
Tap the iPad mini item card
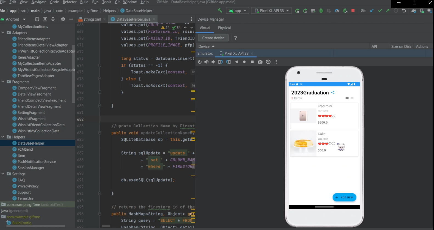click(x=324, y=116)
